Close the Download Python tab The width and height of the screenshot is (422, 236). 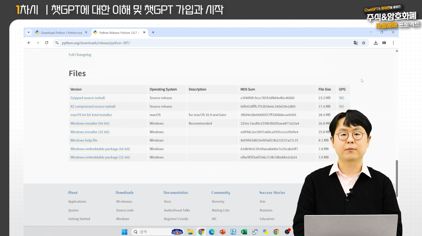pos(86,33)
